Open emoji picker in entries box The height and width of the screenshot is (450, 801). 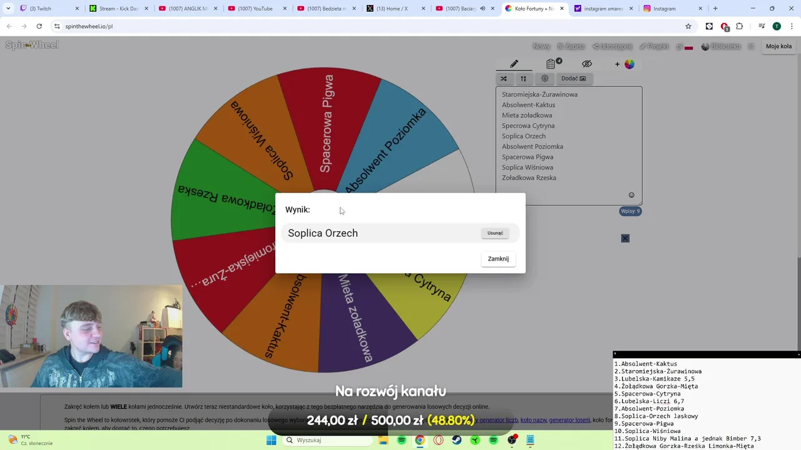point(631,195)
